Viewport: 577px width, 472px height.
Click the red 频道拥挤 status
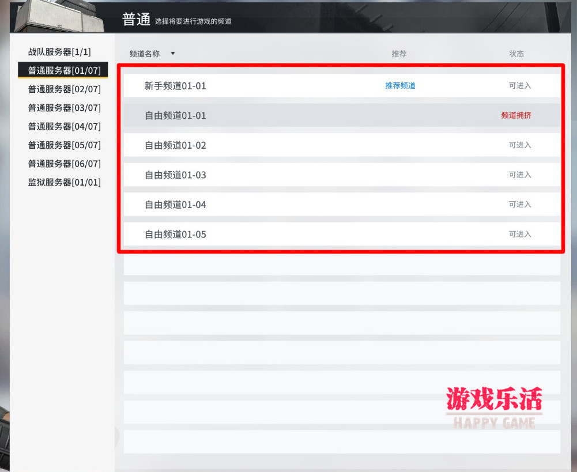[516, 115]
